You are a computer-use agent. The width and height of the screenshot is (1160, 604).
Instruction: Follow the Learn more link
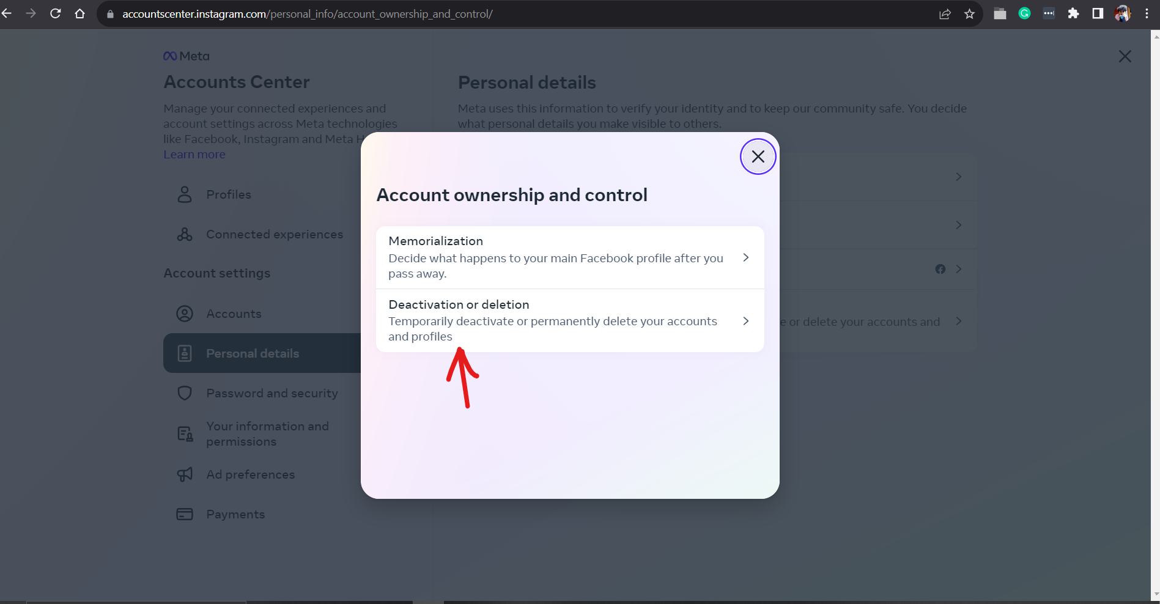[194, 155]
